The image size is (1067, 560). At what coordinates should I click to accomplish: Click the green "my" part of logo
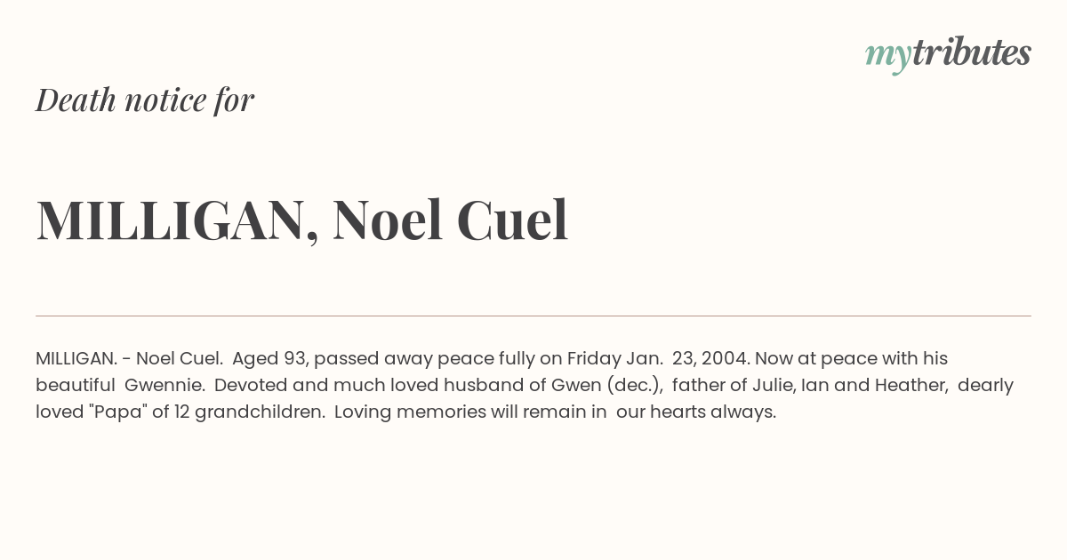click(x=888, y=57)
